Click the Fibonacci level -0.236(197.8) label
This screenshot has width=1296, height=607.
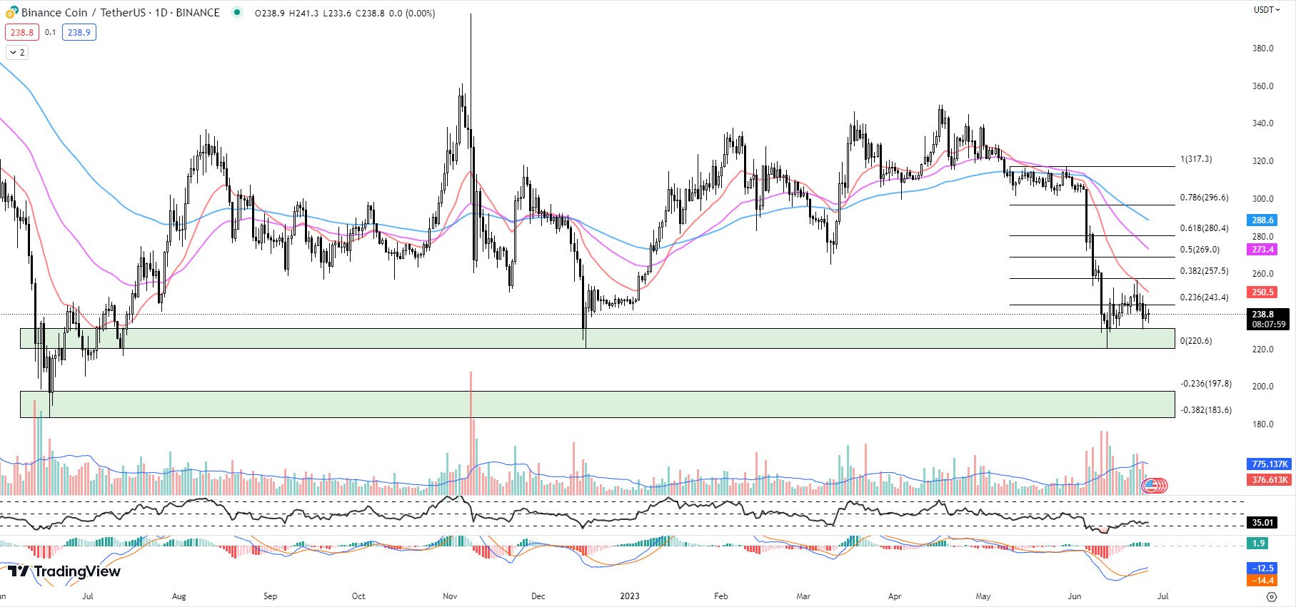1206,384
